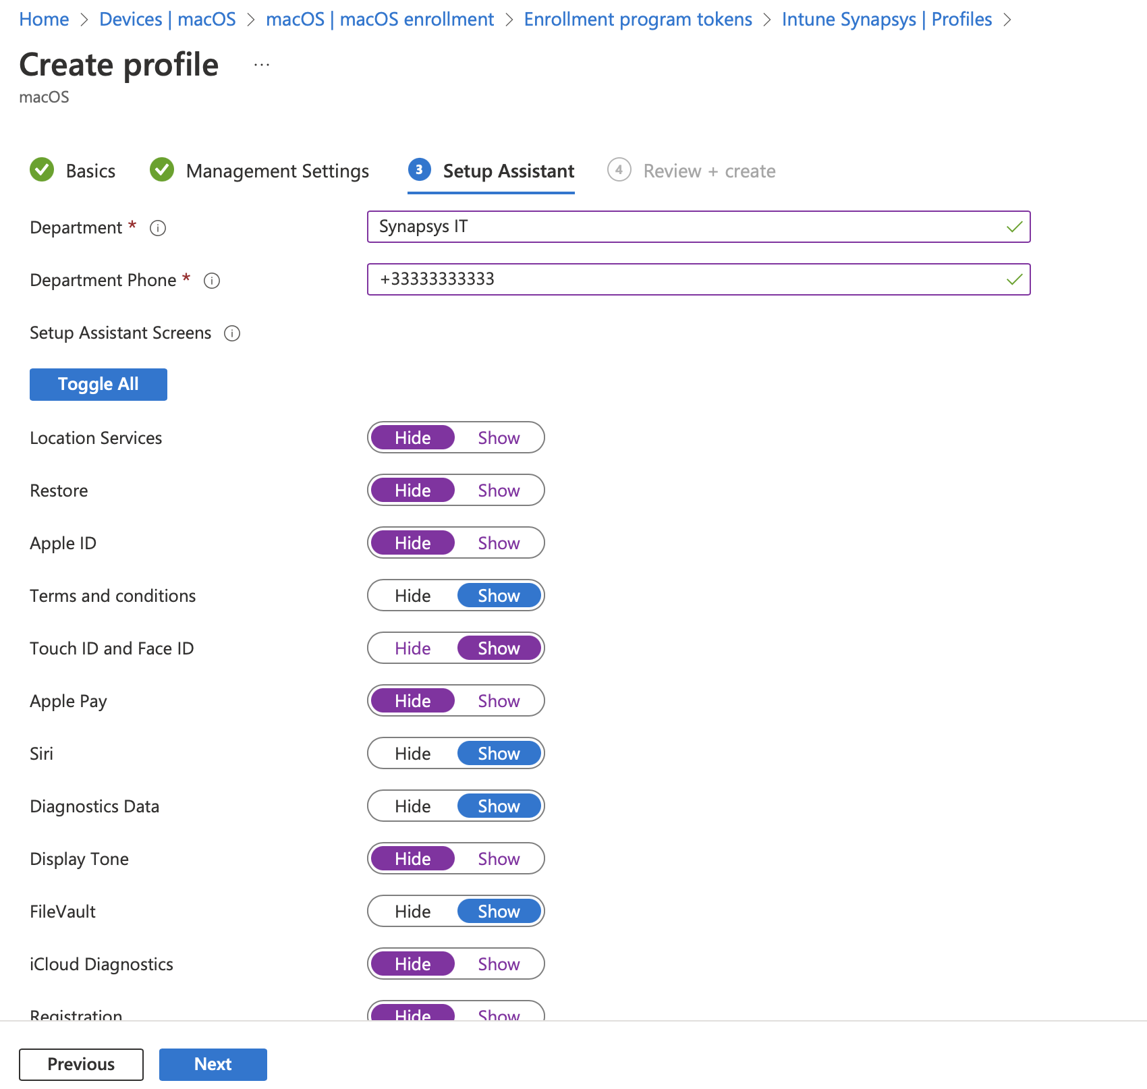
Task: Click the Management Settings green checkmark icon
Action: [x=162, y=170]
